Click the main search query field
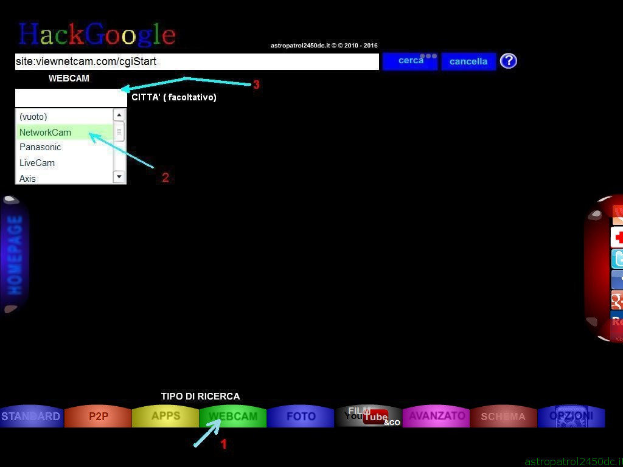Screen dimensions: 623x467 (x=197, y=61)
